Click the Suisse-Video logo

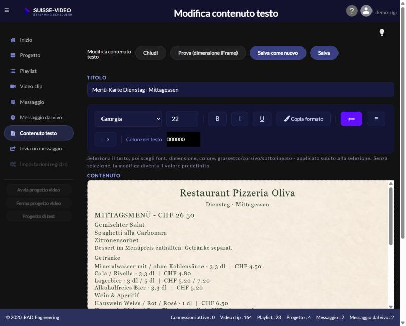click(x=48, y=12)
